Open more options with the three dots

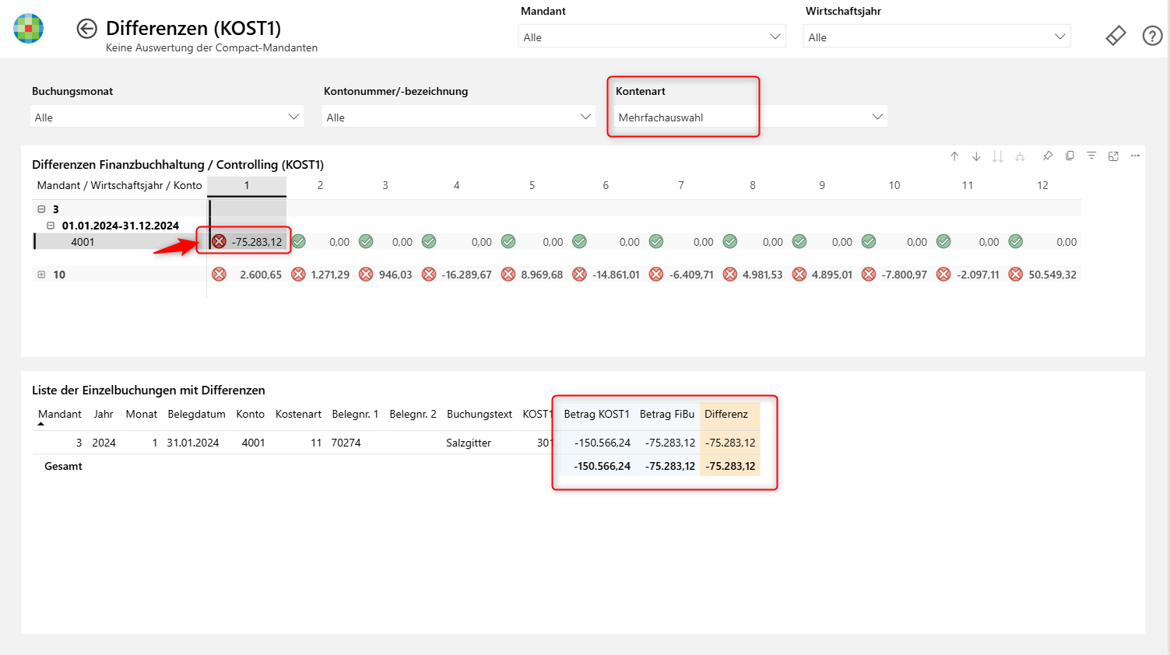tap(1135, 156)
